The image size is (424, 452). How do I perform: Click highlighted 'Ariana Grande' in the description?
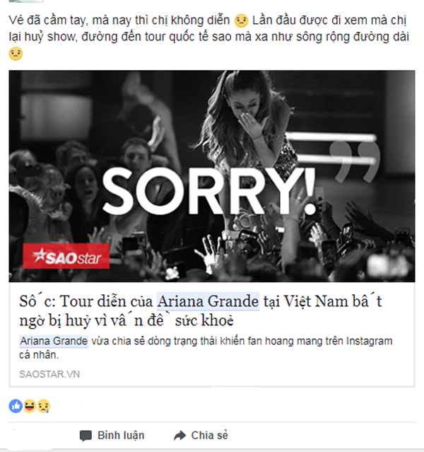[54, 341]
